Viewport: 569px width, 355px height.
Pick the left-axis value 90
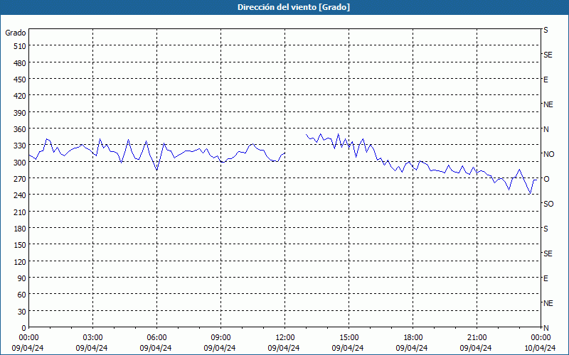[22, 278]
